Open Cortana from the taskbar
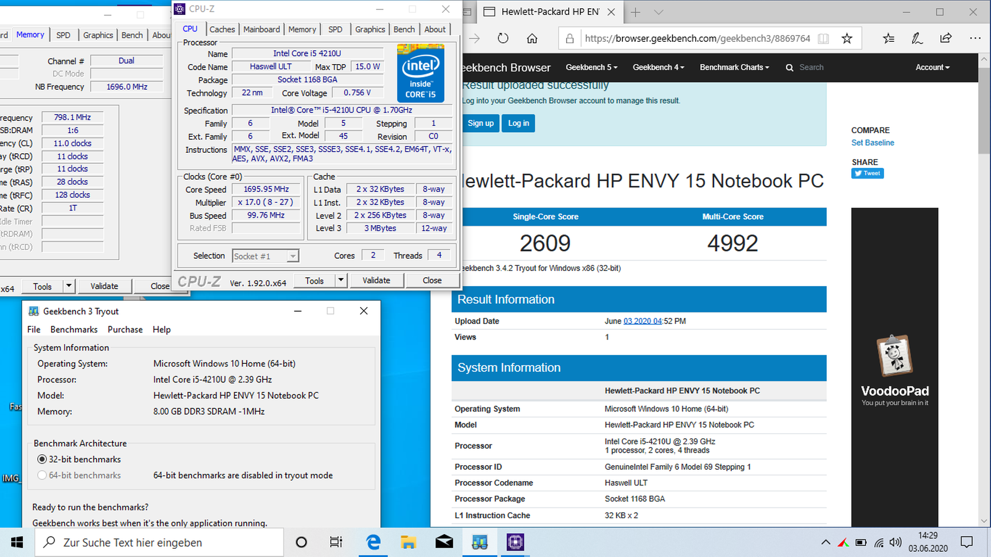Image resolution: width=991 pixels, height=557 pixels. click(x=301, y=542)
